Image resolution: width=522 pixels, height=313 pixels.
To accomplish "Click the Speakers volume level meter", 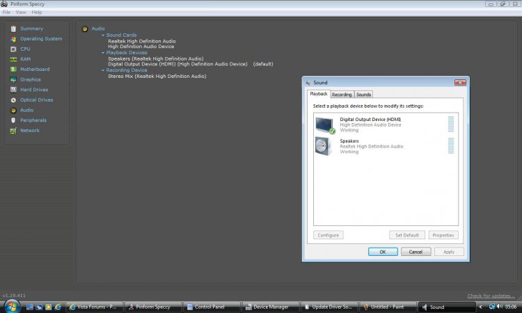I will tap(451, 145).
